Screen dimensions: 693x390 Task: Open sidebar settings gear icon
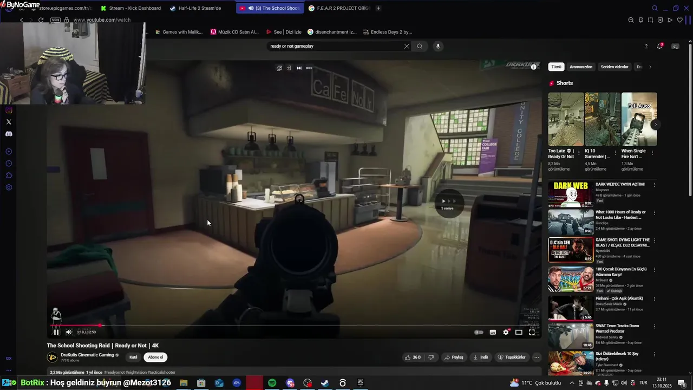(x=9, y=187)
